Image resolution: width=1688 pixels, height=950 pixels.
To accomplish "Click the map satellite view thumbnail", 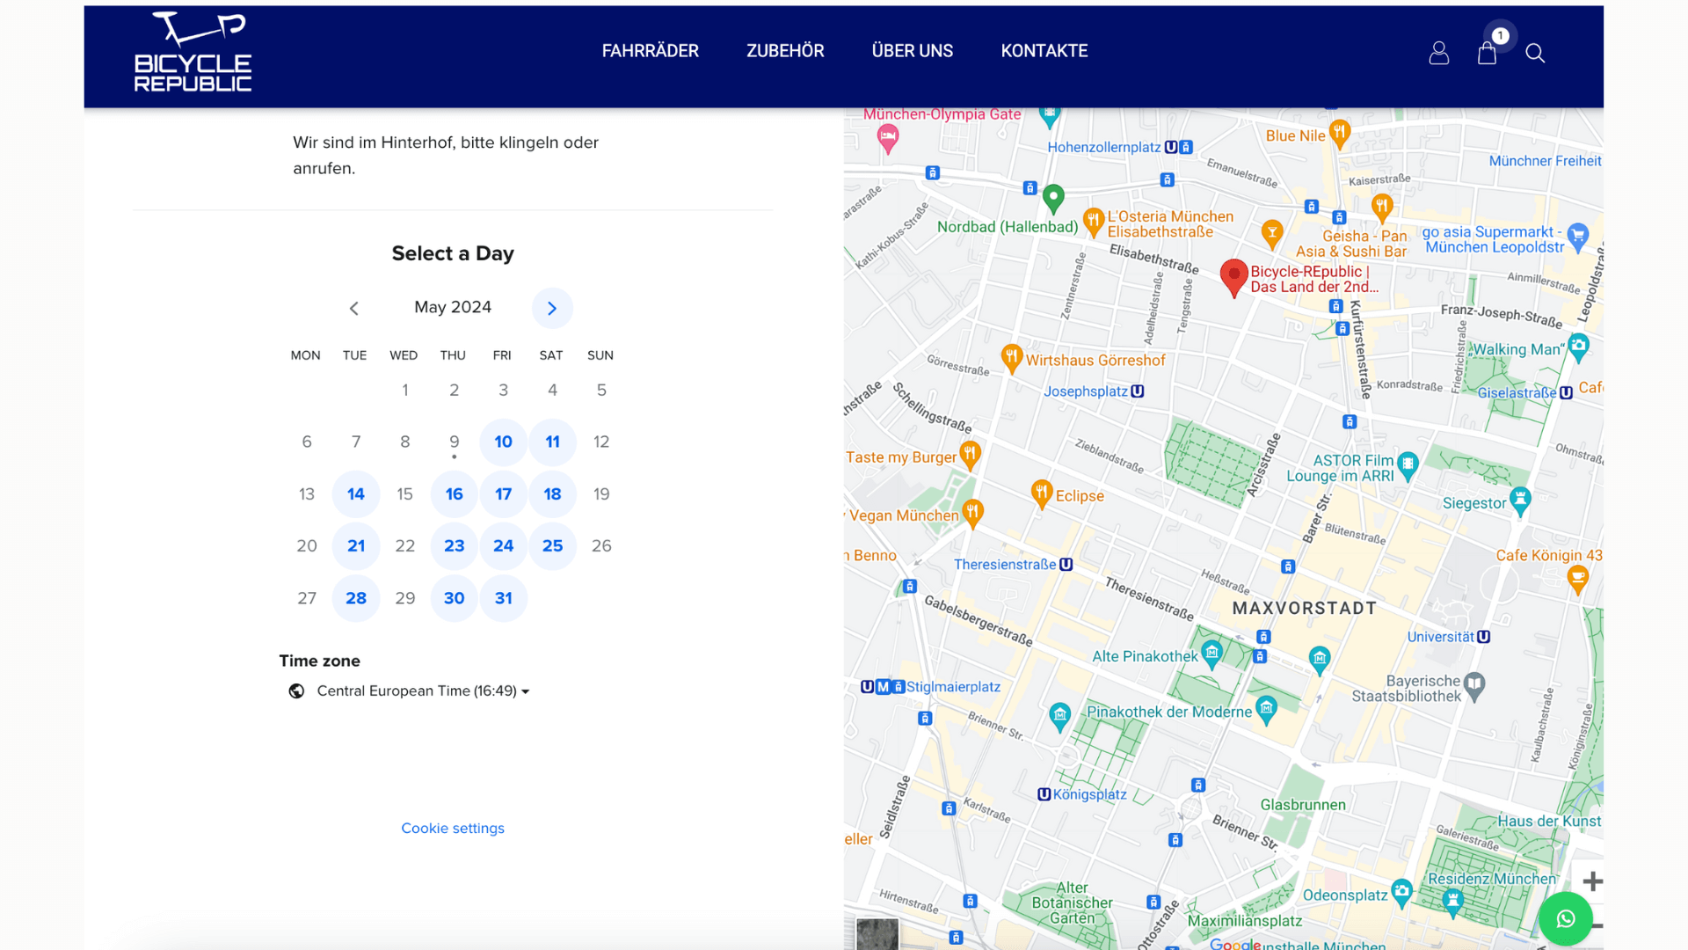I will coord(877,933).
